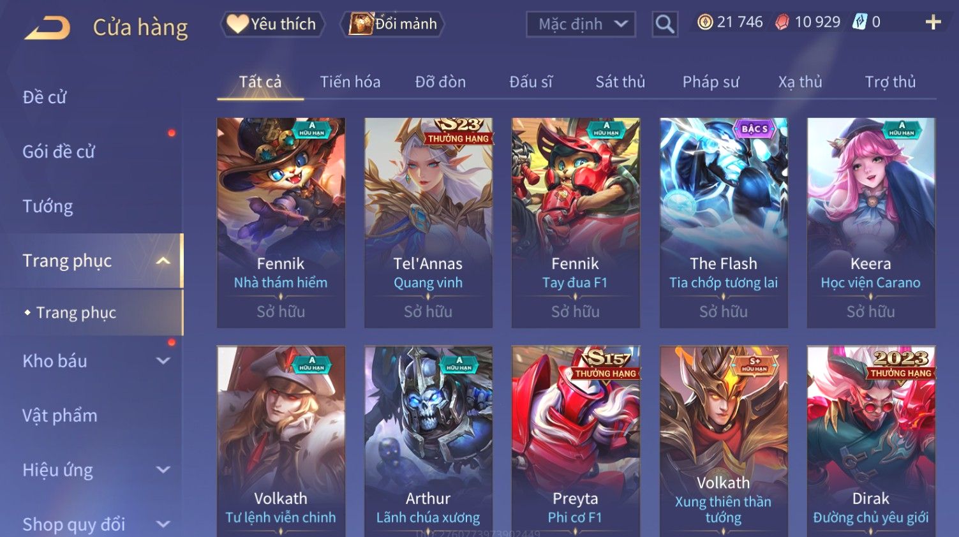Tap the red ruby currency icon
The height and width of the screenshot is (537, 959).
pos(782,22)
